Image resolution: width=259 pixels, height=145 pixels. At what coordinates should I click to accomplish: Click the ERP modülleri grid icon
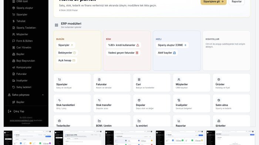point(57,25)
